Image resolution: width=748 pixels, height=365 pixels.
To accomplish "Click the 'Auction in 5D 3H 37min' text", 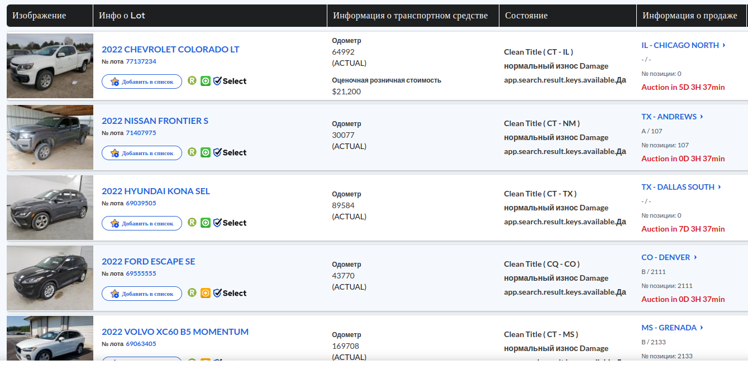I will pyautogui.click(x=683, y=87).
